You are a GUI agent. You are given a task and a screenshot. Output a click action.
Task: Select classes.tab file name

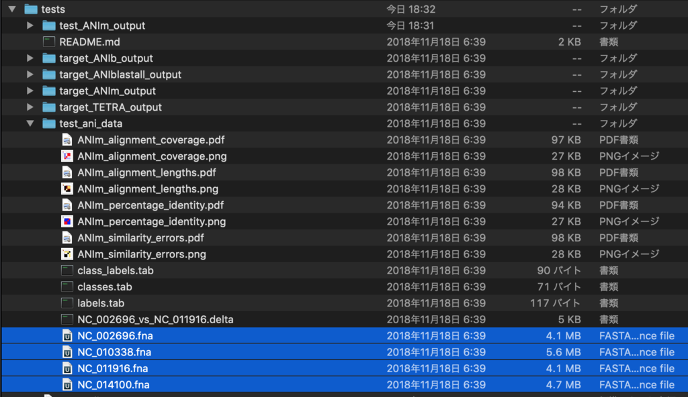click(104, 287)
